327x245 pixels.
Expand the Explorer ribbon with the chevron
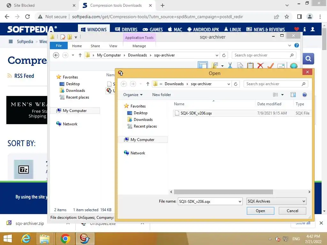pos(289,45)
